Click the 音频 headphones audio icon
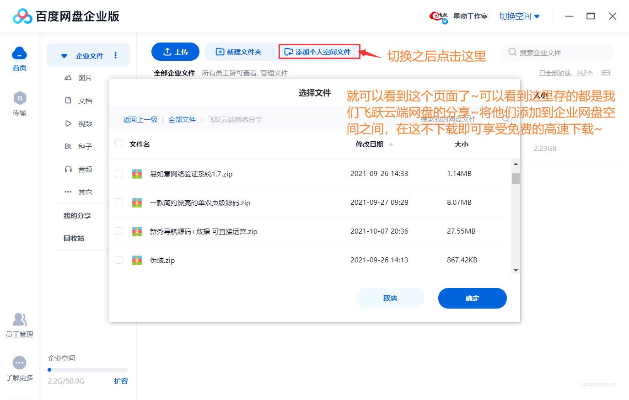This screenshot has height=400, width=629. tap(68, 169)
